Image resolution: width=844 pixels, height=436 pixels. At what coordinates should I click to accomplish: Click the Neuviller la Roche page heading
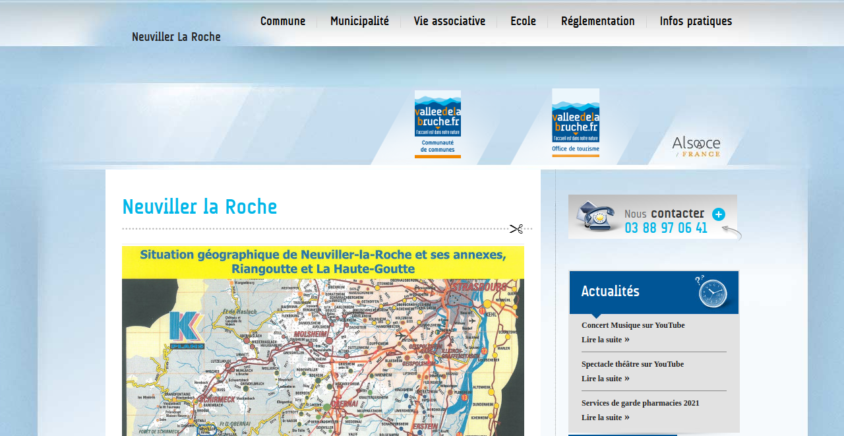(x=200, y=207)
